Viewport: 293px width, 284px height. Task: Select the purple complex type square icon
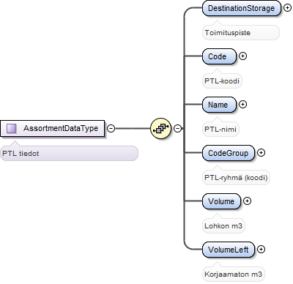pos(12,128)
